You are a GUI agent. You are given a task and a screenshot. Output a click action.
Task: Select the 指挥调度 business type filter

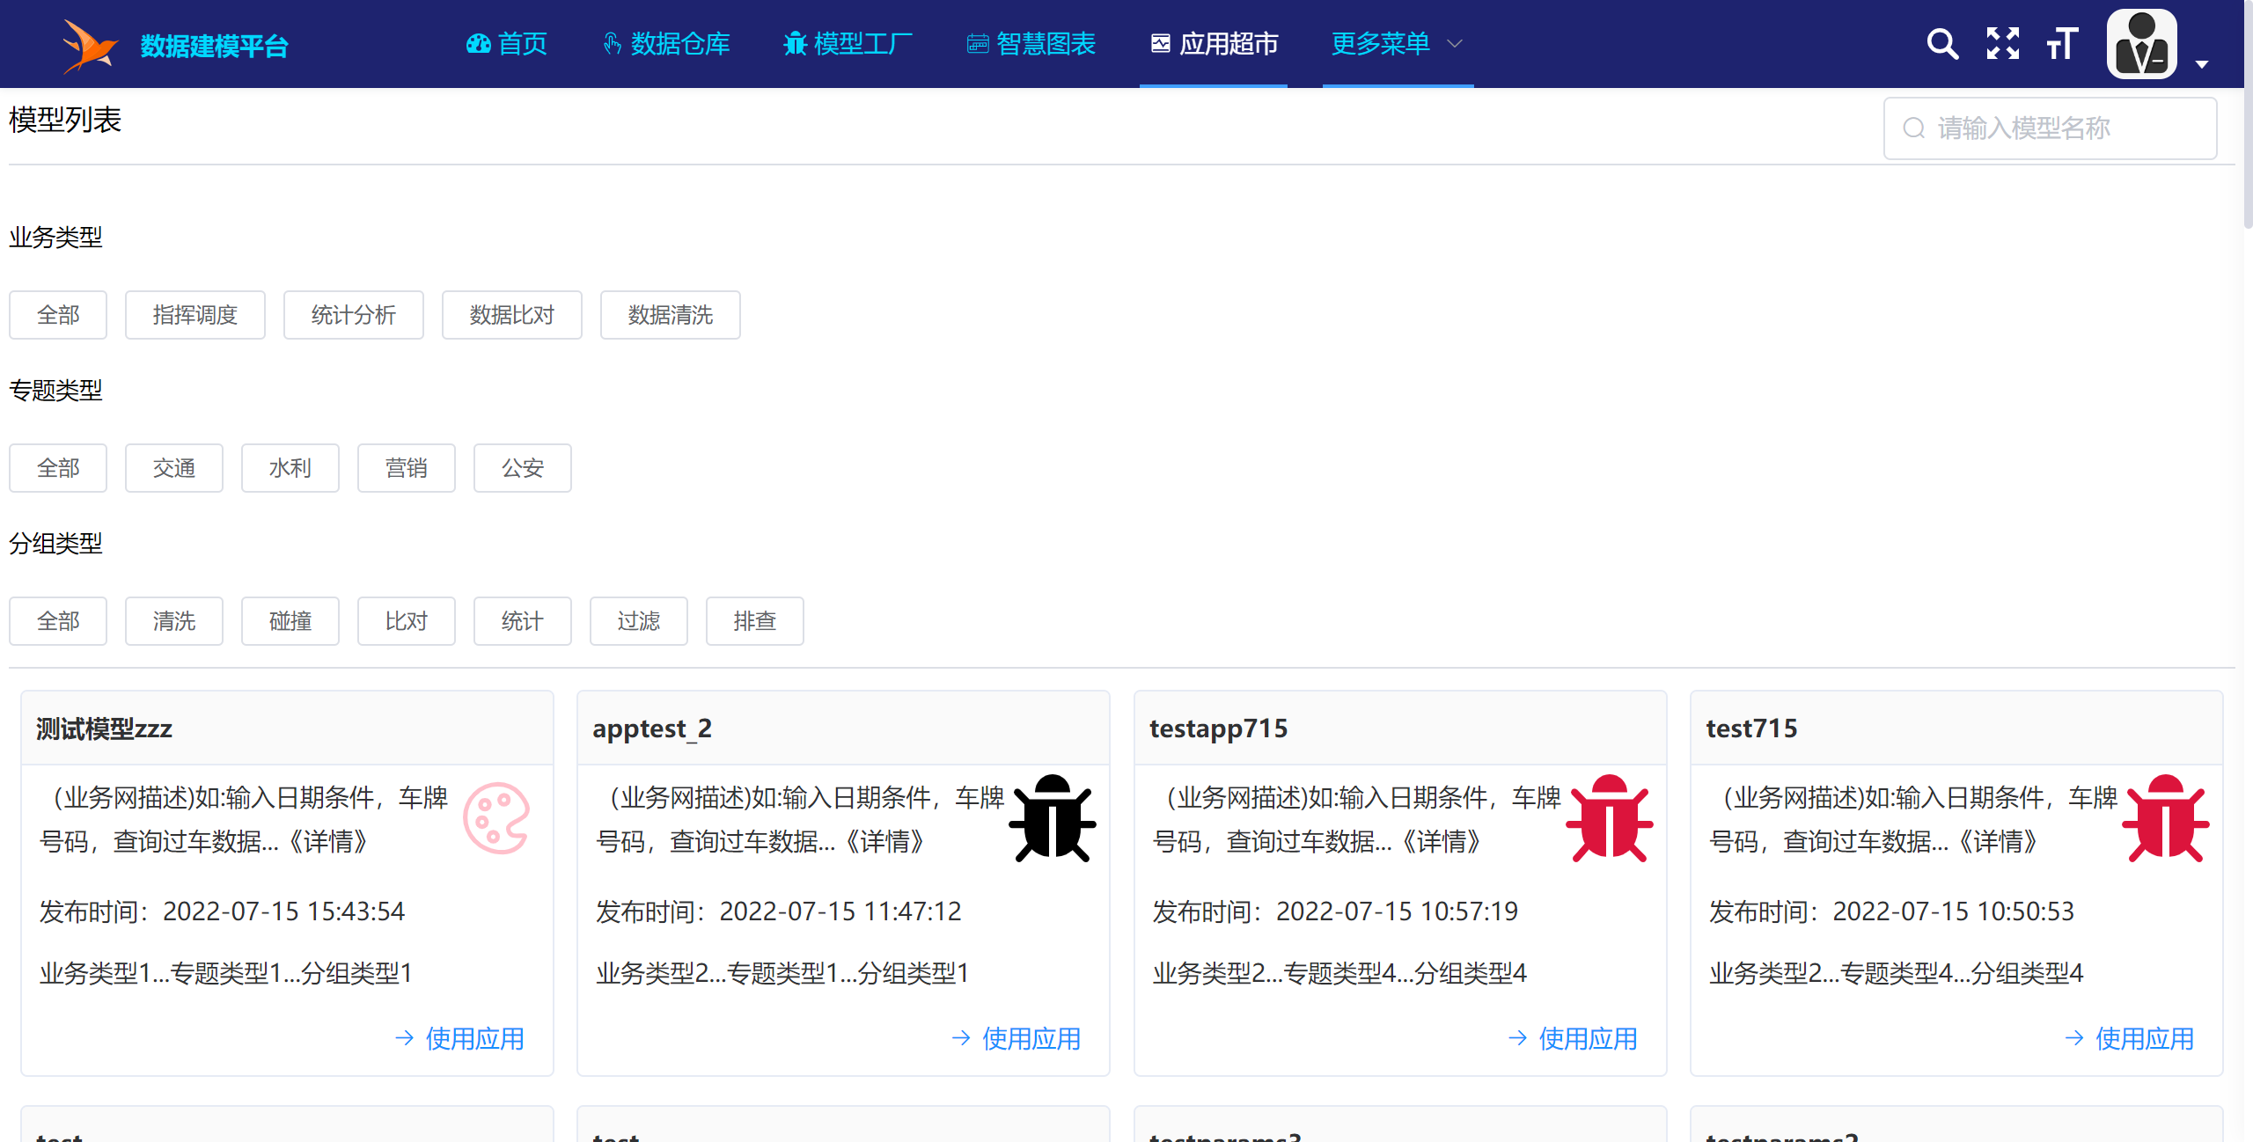[194, 315]
